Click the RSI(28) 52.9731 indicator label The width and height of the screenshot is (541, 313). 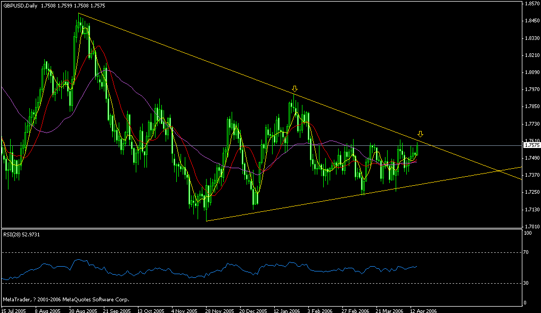pos(20,234)
